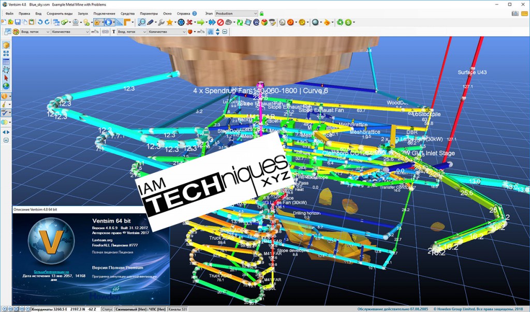This screenshot has width=530, height=312.
Task: Open the first Возд. поток data dropdown
Action: [x=35, y=33]
